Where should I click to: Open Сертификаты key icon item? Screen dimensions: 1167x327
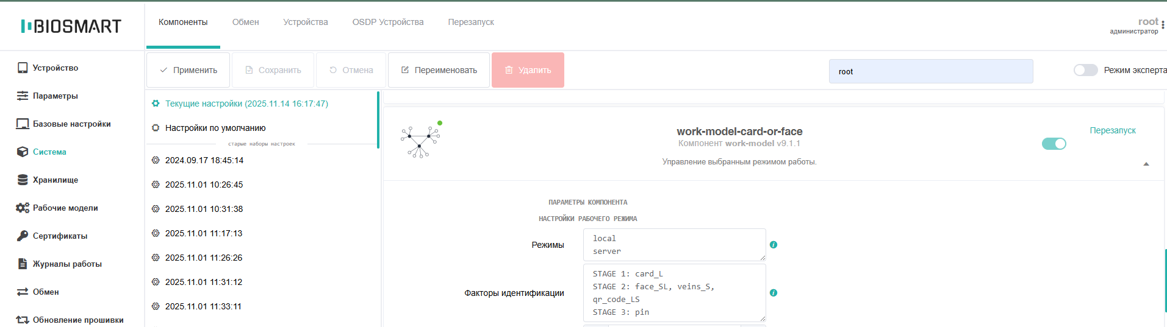[x=23, y=236]
